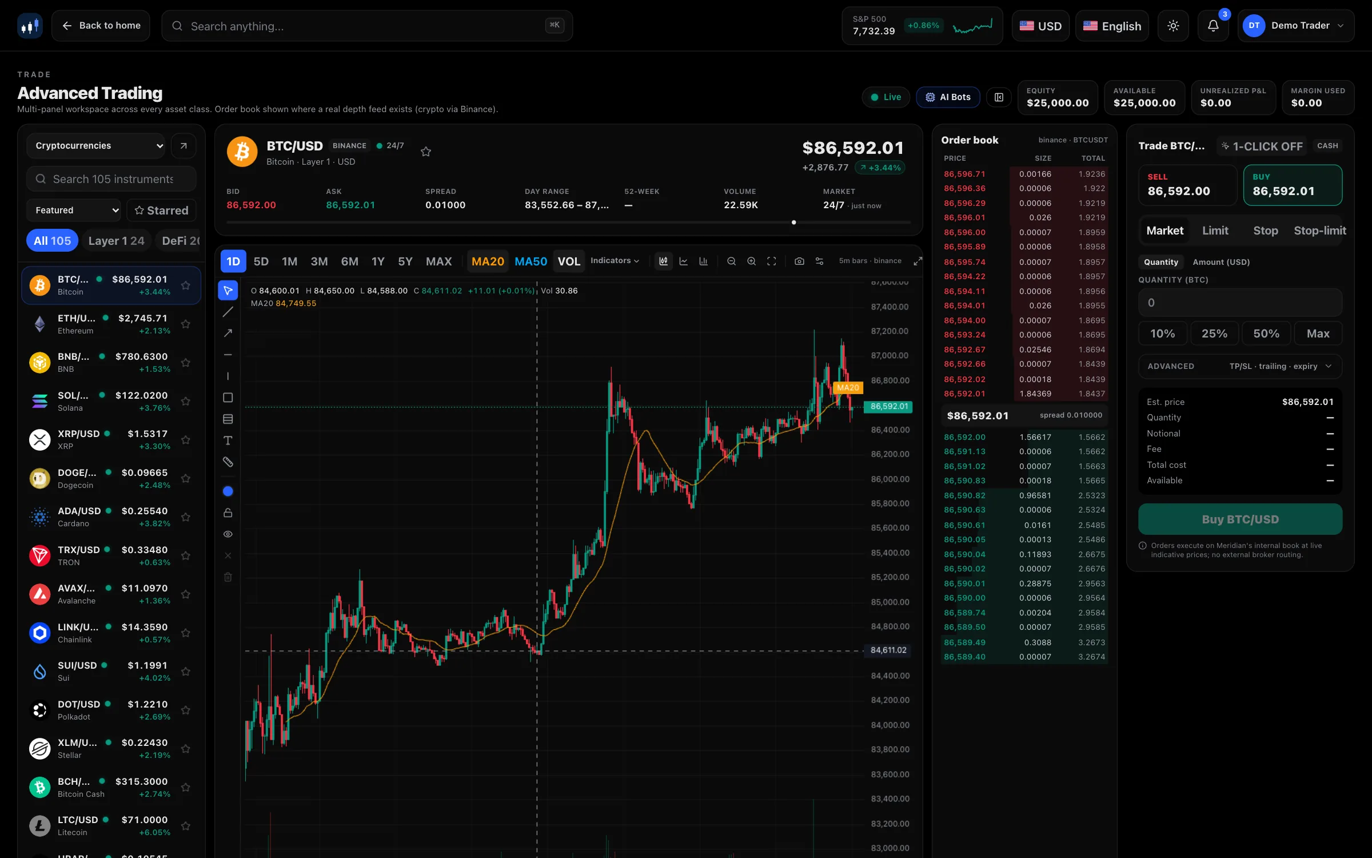Open the Indicators dropdown
The image size is (1372, 858).
click(615, 261)
